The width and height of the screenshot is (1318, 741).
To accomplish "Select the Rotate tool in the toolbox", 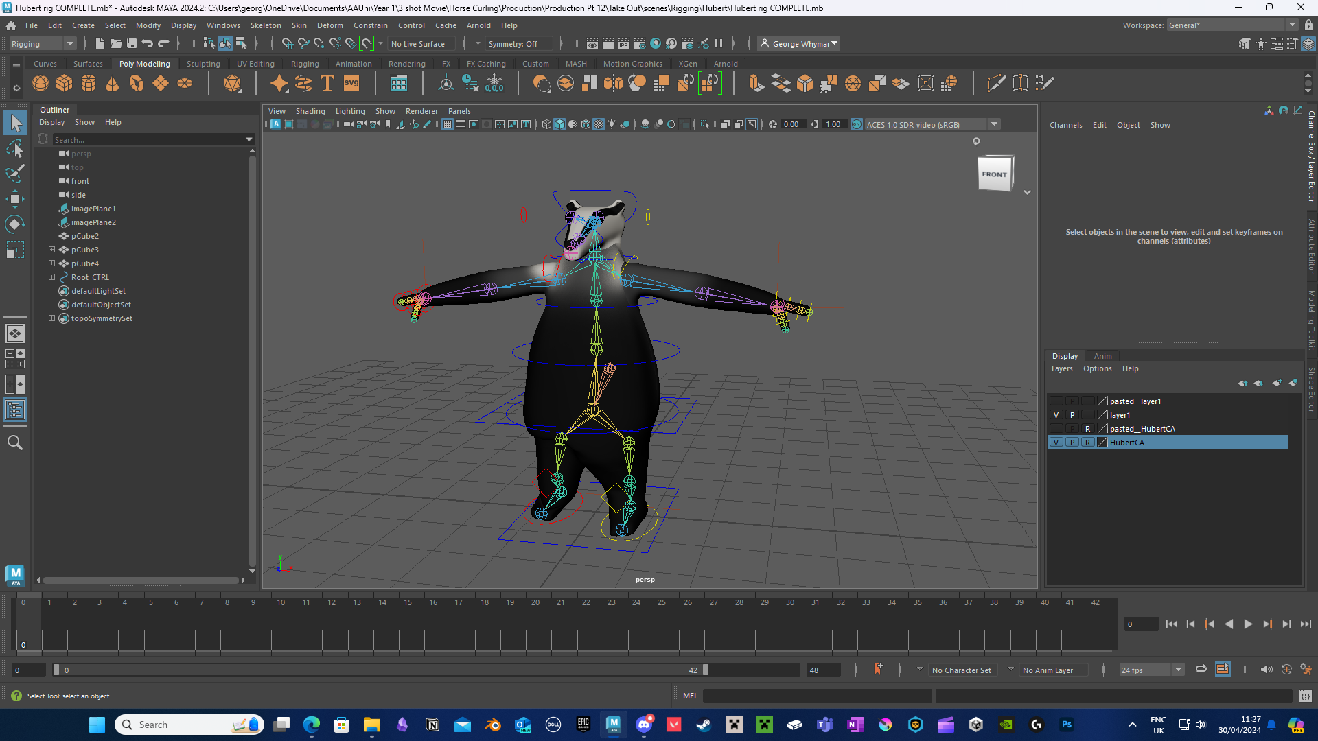I will coord(15,224).
